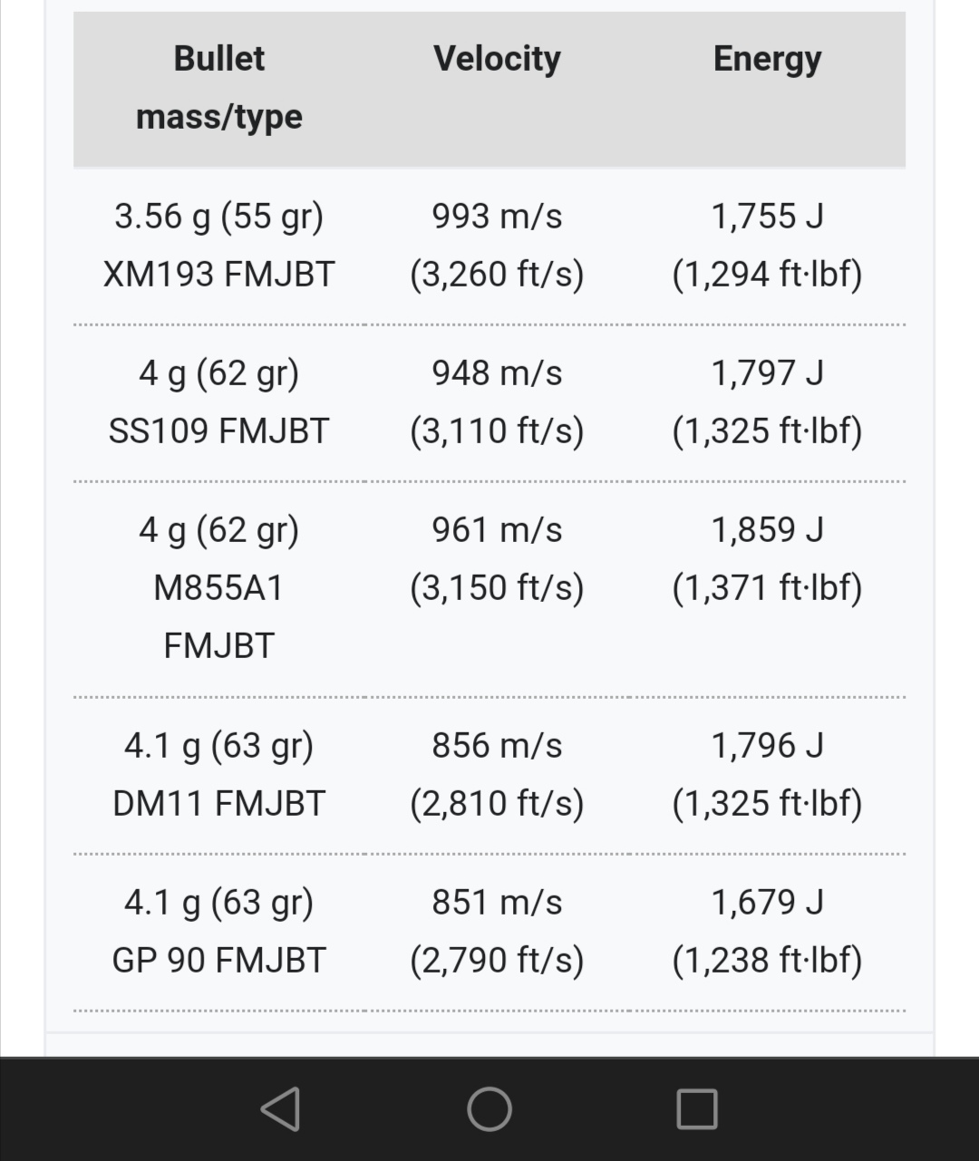This screenshot has height=1161, width=979.
Task: Tap the 851 m/s velocity value
Action: click(497, 903)
